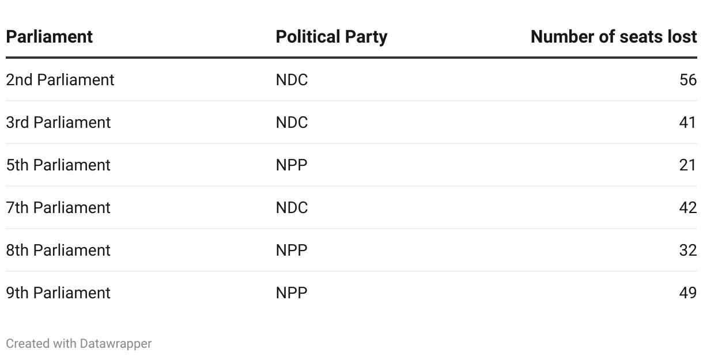The image size is (703, 357).
Task: Click the value 56 seats lost
Action: (688, 79)
